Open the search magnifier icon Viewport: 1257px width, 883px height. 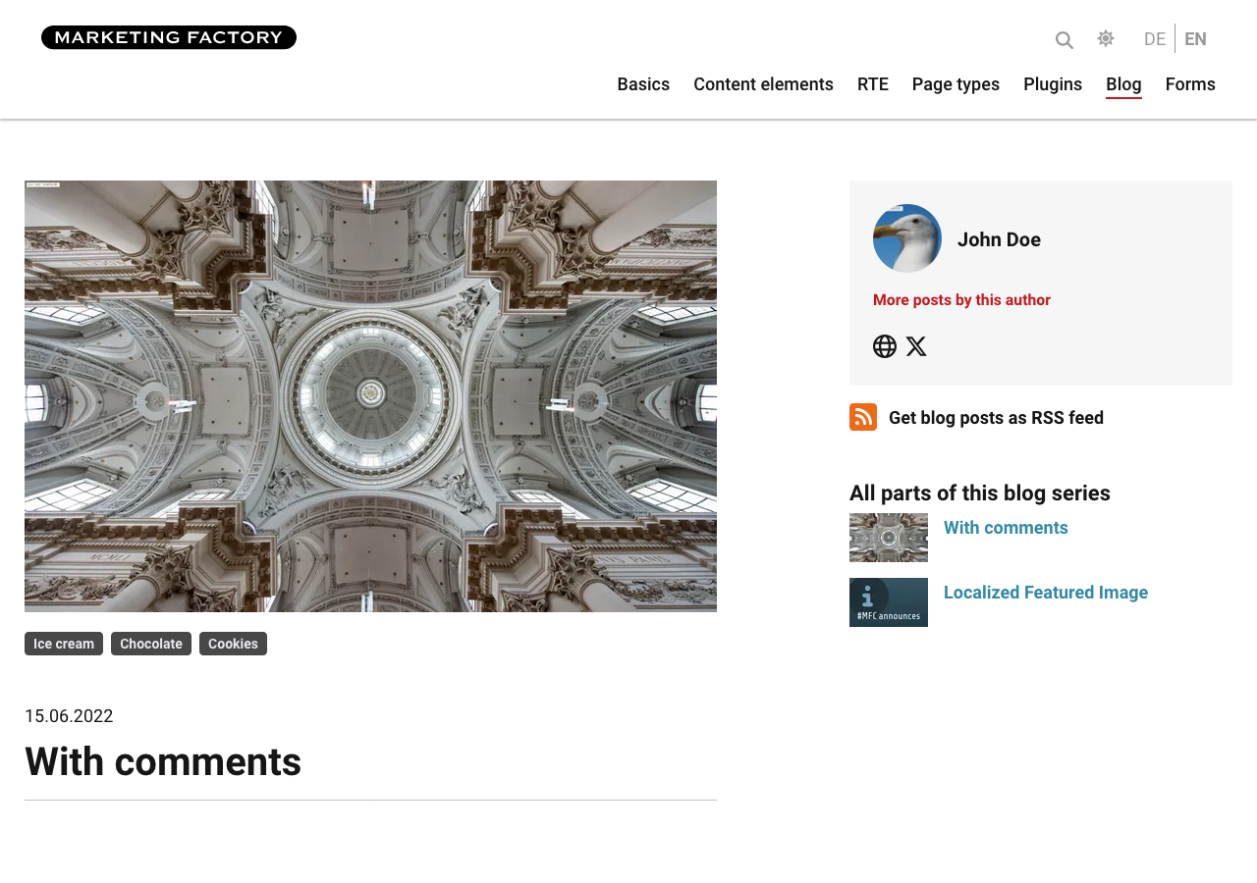[1065, 40]
